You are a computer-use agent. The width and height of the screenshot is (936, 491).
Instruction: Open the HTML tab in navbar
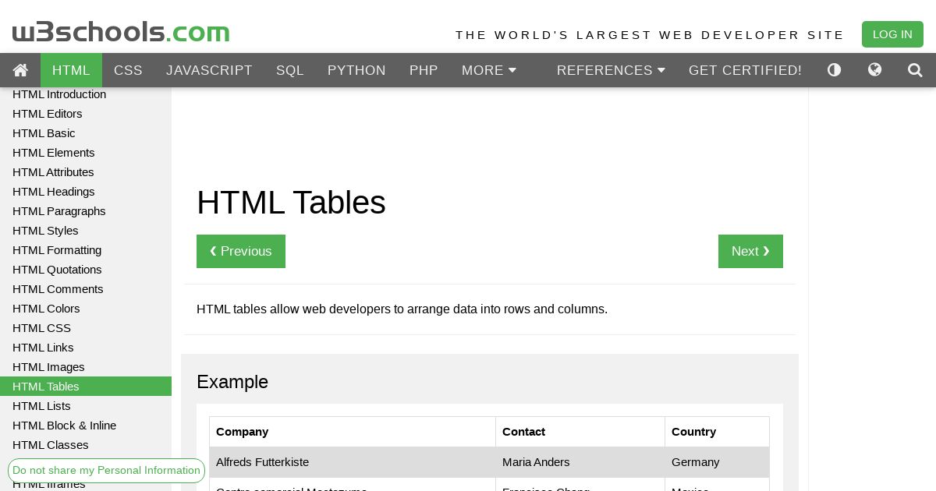[71, 70]
